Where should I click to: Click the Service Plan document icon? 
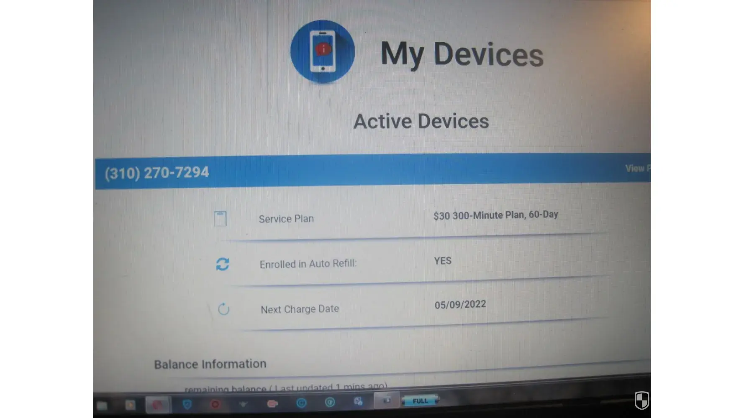[220, 218]
